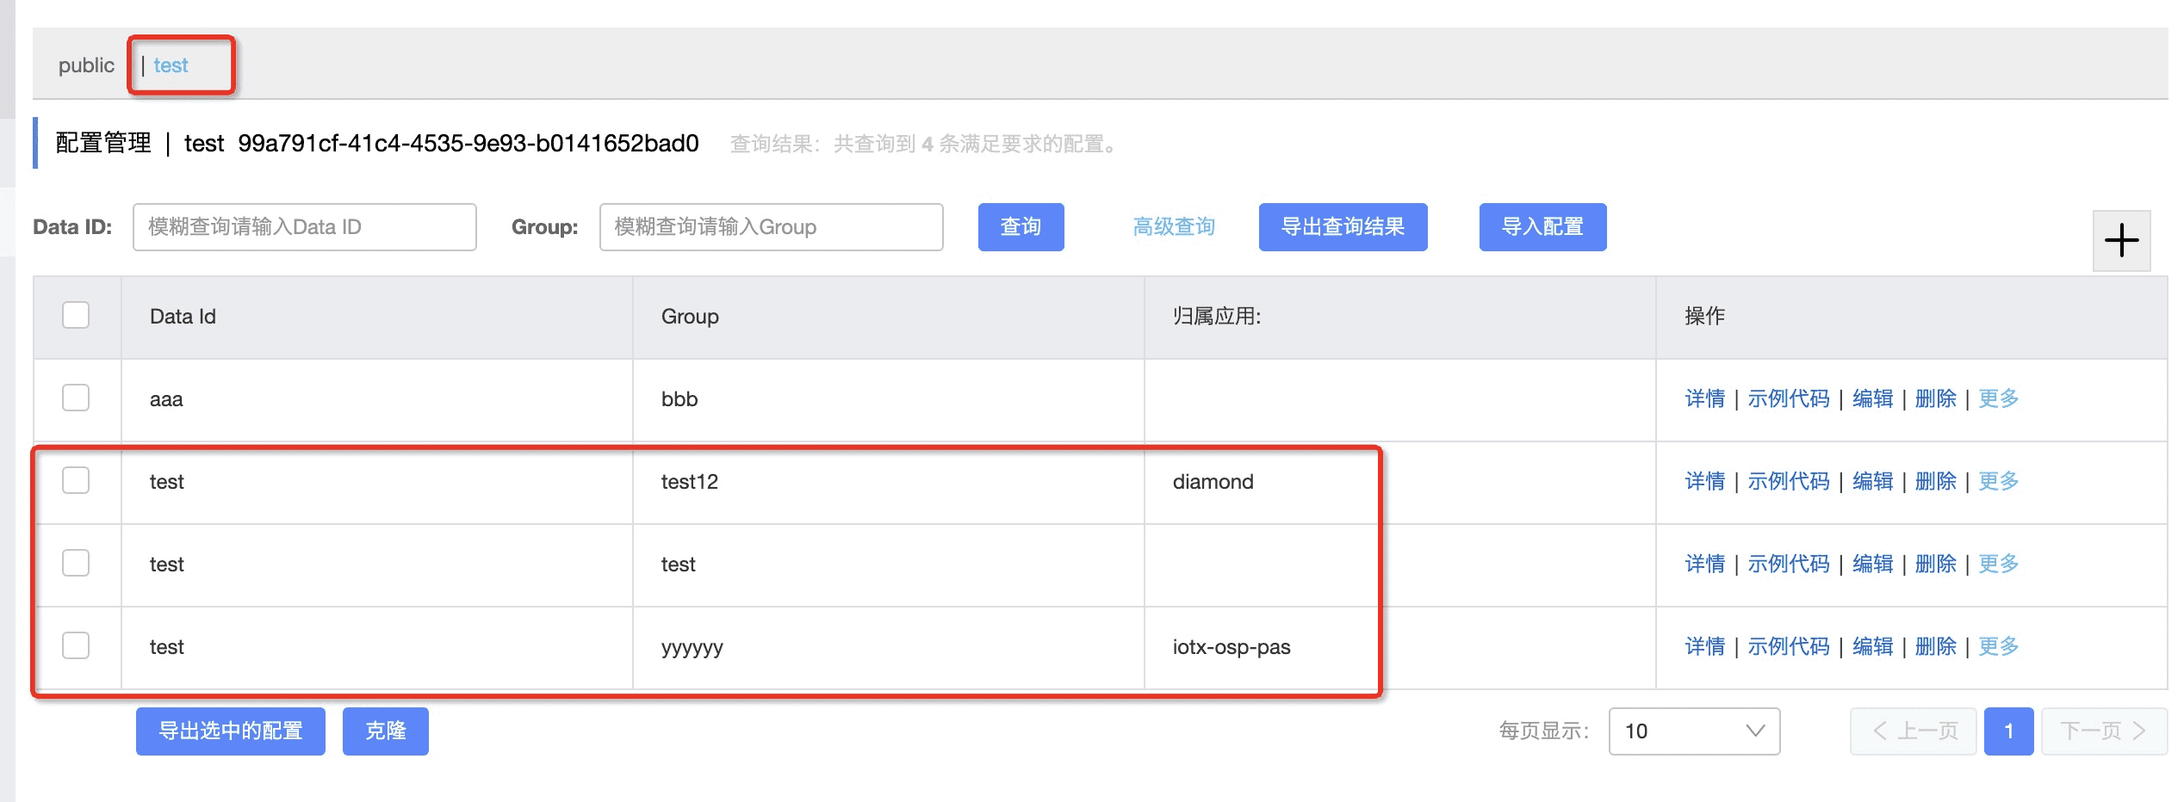
Task: Click the 查询 search button
Action: [x=1021, y=227]
